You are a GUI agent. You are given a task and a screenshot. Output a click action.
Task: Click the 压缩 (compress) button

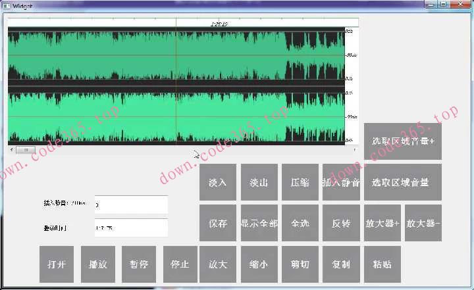(x=300, y=182)
